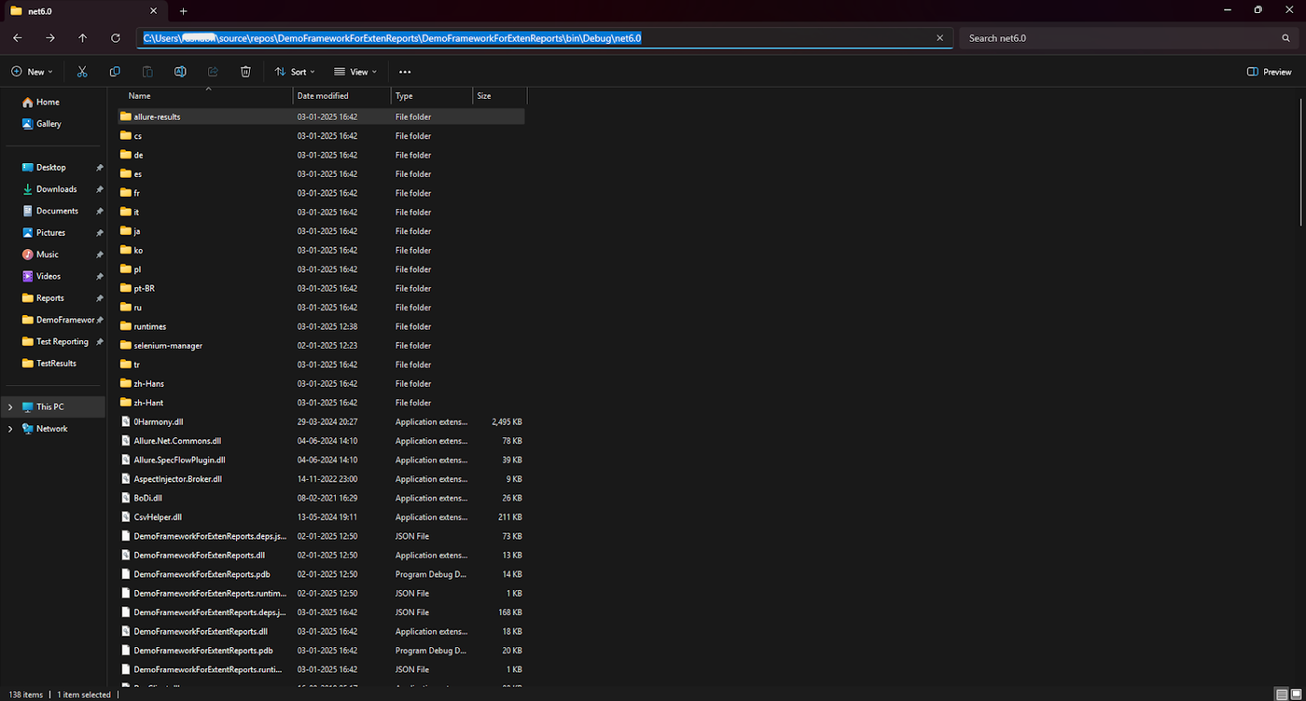Toggle the Preview pane
The width and height of the screenshot is (1306, 701).
click(x=1270, y=72)
